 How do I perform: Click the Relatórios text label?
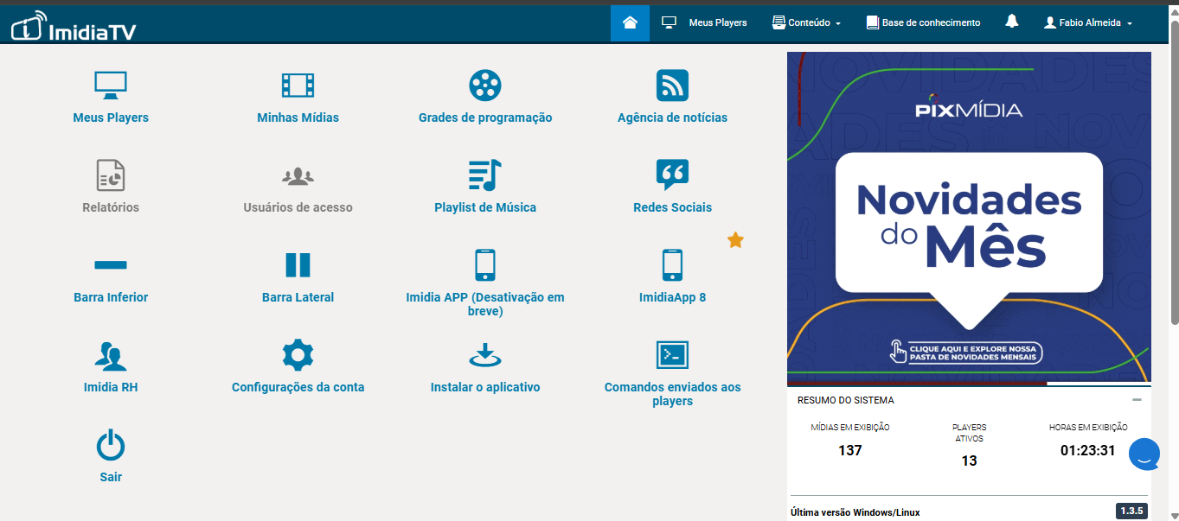click(111, 207)
